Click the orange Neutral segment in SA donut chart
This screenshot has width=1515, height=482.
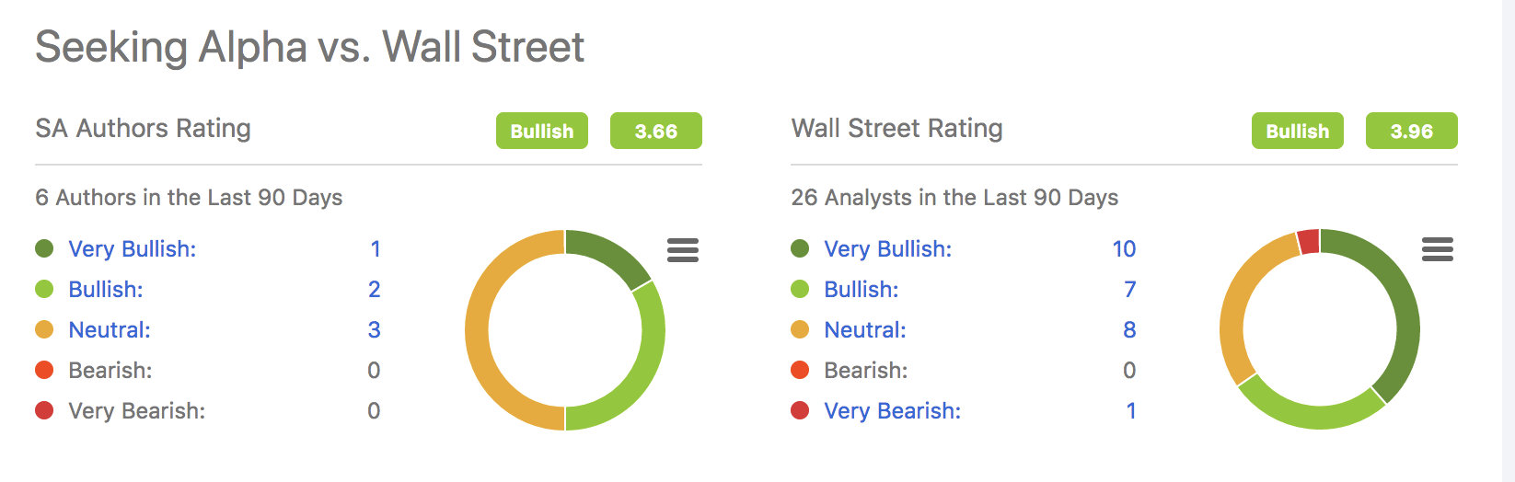479,331
